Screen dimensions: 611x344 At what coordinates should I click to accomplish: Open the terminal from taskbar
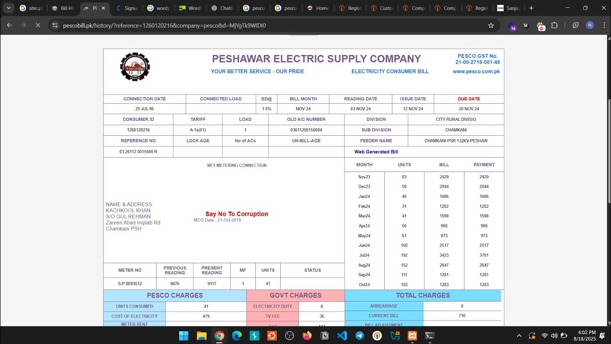430,336
